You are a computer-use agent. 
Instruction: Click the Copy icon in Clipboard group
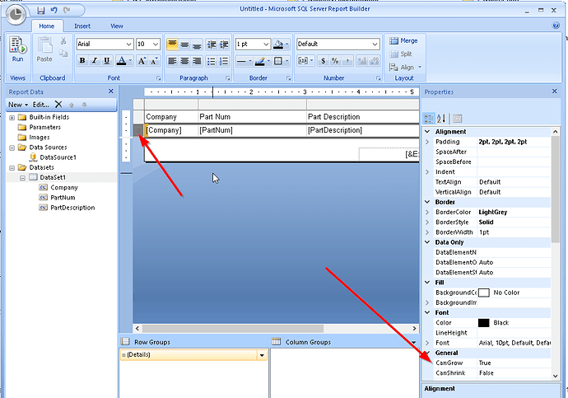point(63,54)
